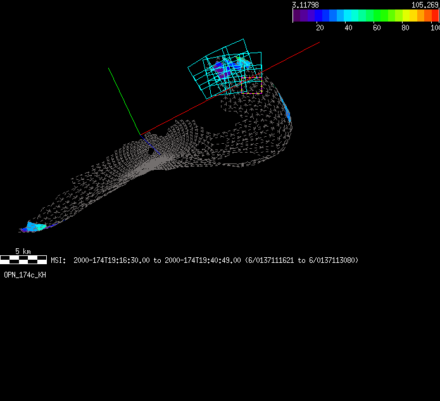Pick the cyan patch at the lower-left mesh tip
Image resolution: width=440 pixels, height=401 pixels.
(x=33, y=227)
